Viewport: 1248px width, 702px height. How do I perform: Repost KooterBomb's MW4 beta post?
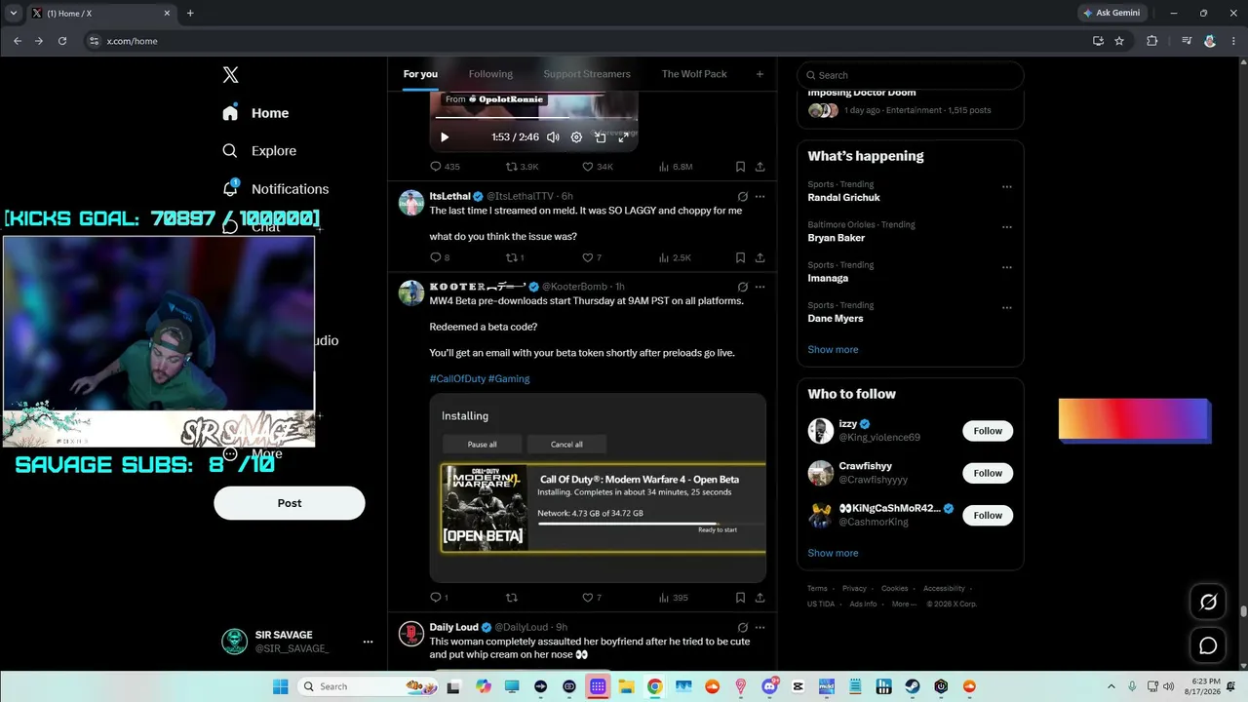coord(511,598)
